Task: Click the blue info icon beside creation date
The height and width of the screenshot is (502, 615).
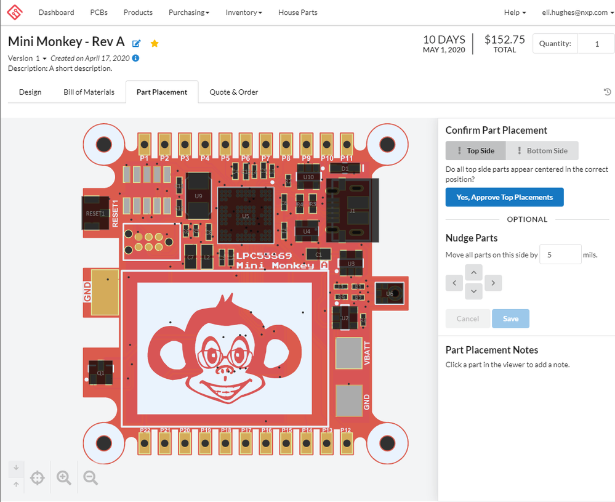Action: pos(135,58)
